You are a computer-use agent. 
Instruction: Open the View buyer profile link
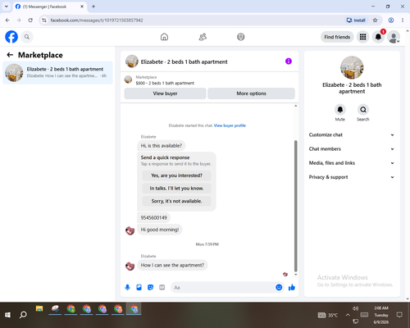(x=230, y=125)
